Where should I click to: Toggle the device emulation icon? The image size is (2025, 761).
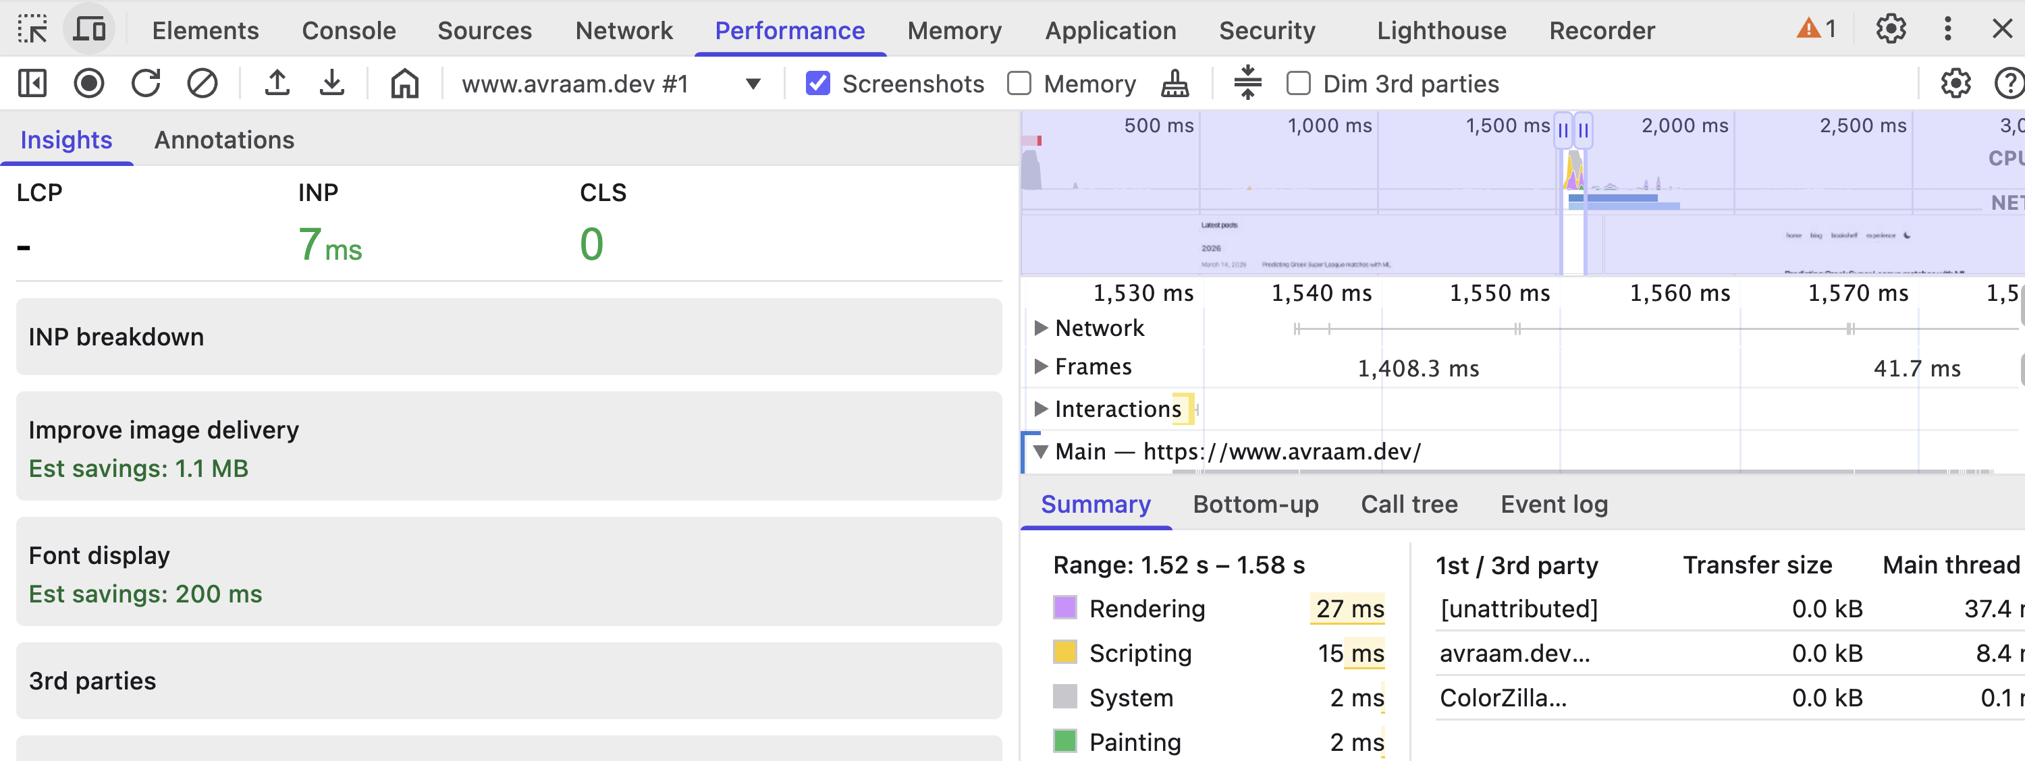click(x=89, y=29)
